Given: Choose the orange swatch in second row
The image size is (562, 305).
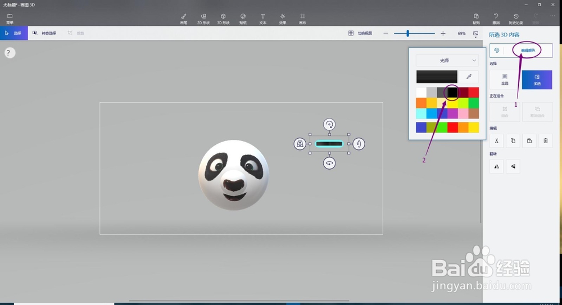Looking at the screenshot, I should pyautogui.click(x=421, y=103).
